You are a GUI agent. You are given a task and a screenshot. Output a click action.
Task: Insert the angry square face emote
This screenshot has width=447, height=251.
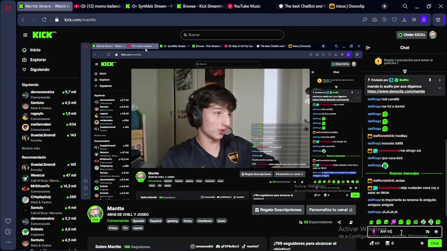[x=416, y=222]
